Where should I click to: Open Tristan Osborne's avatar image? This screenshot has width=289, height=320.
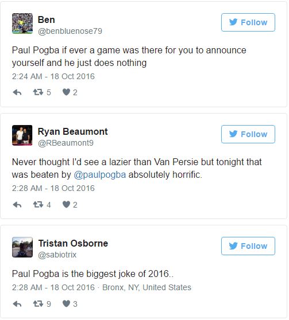click(x=22, y=247)
